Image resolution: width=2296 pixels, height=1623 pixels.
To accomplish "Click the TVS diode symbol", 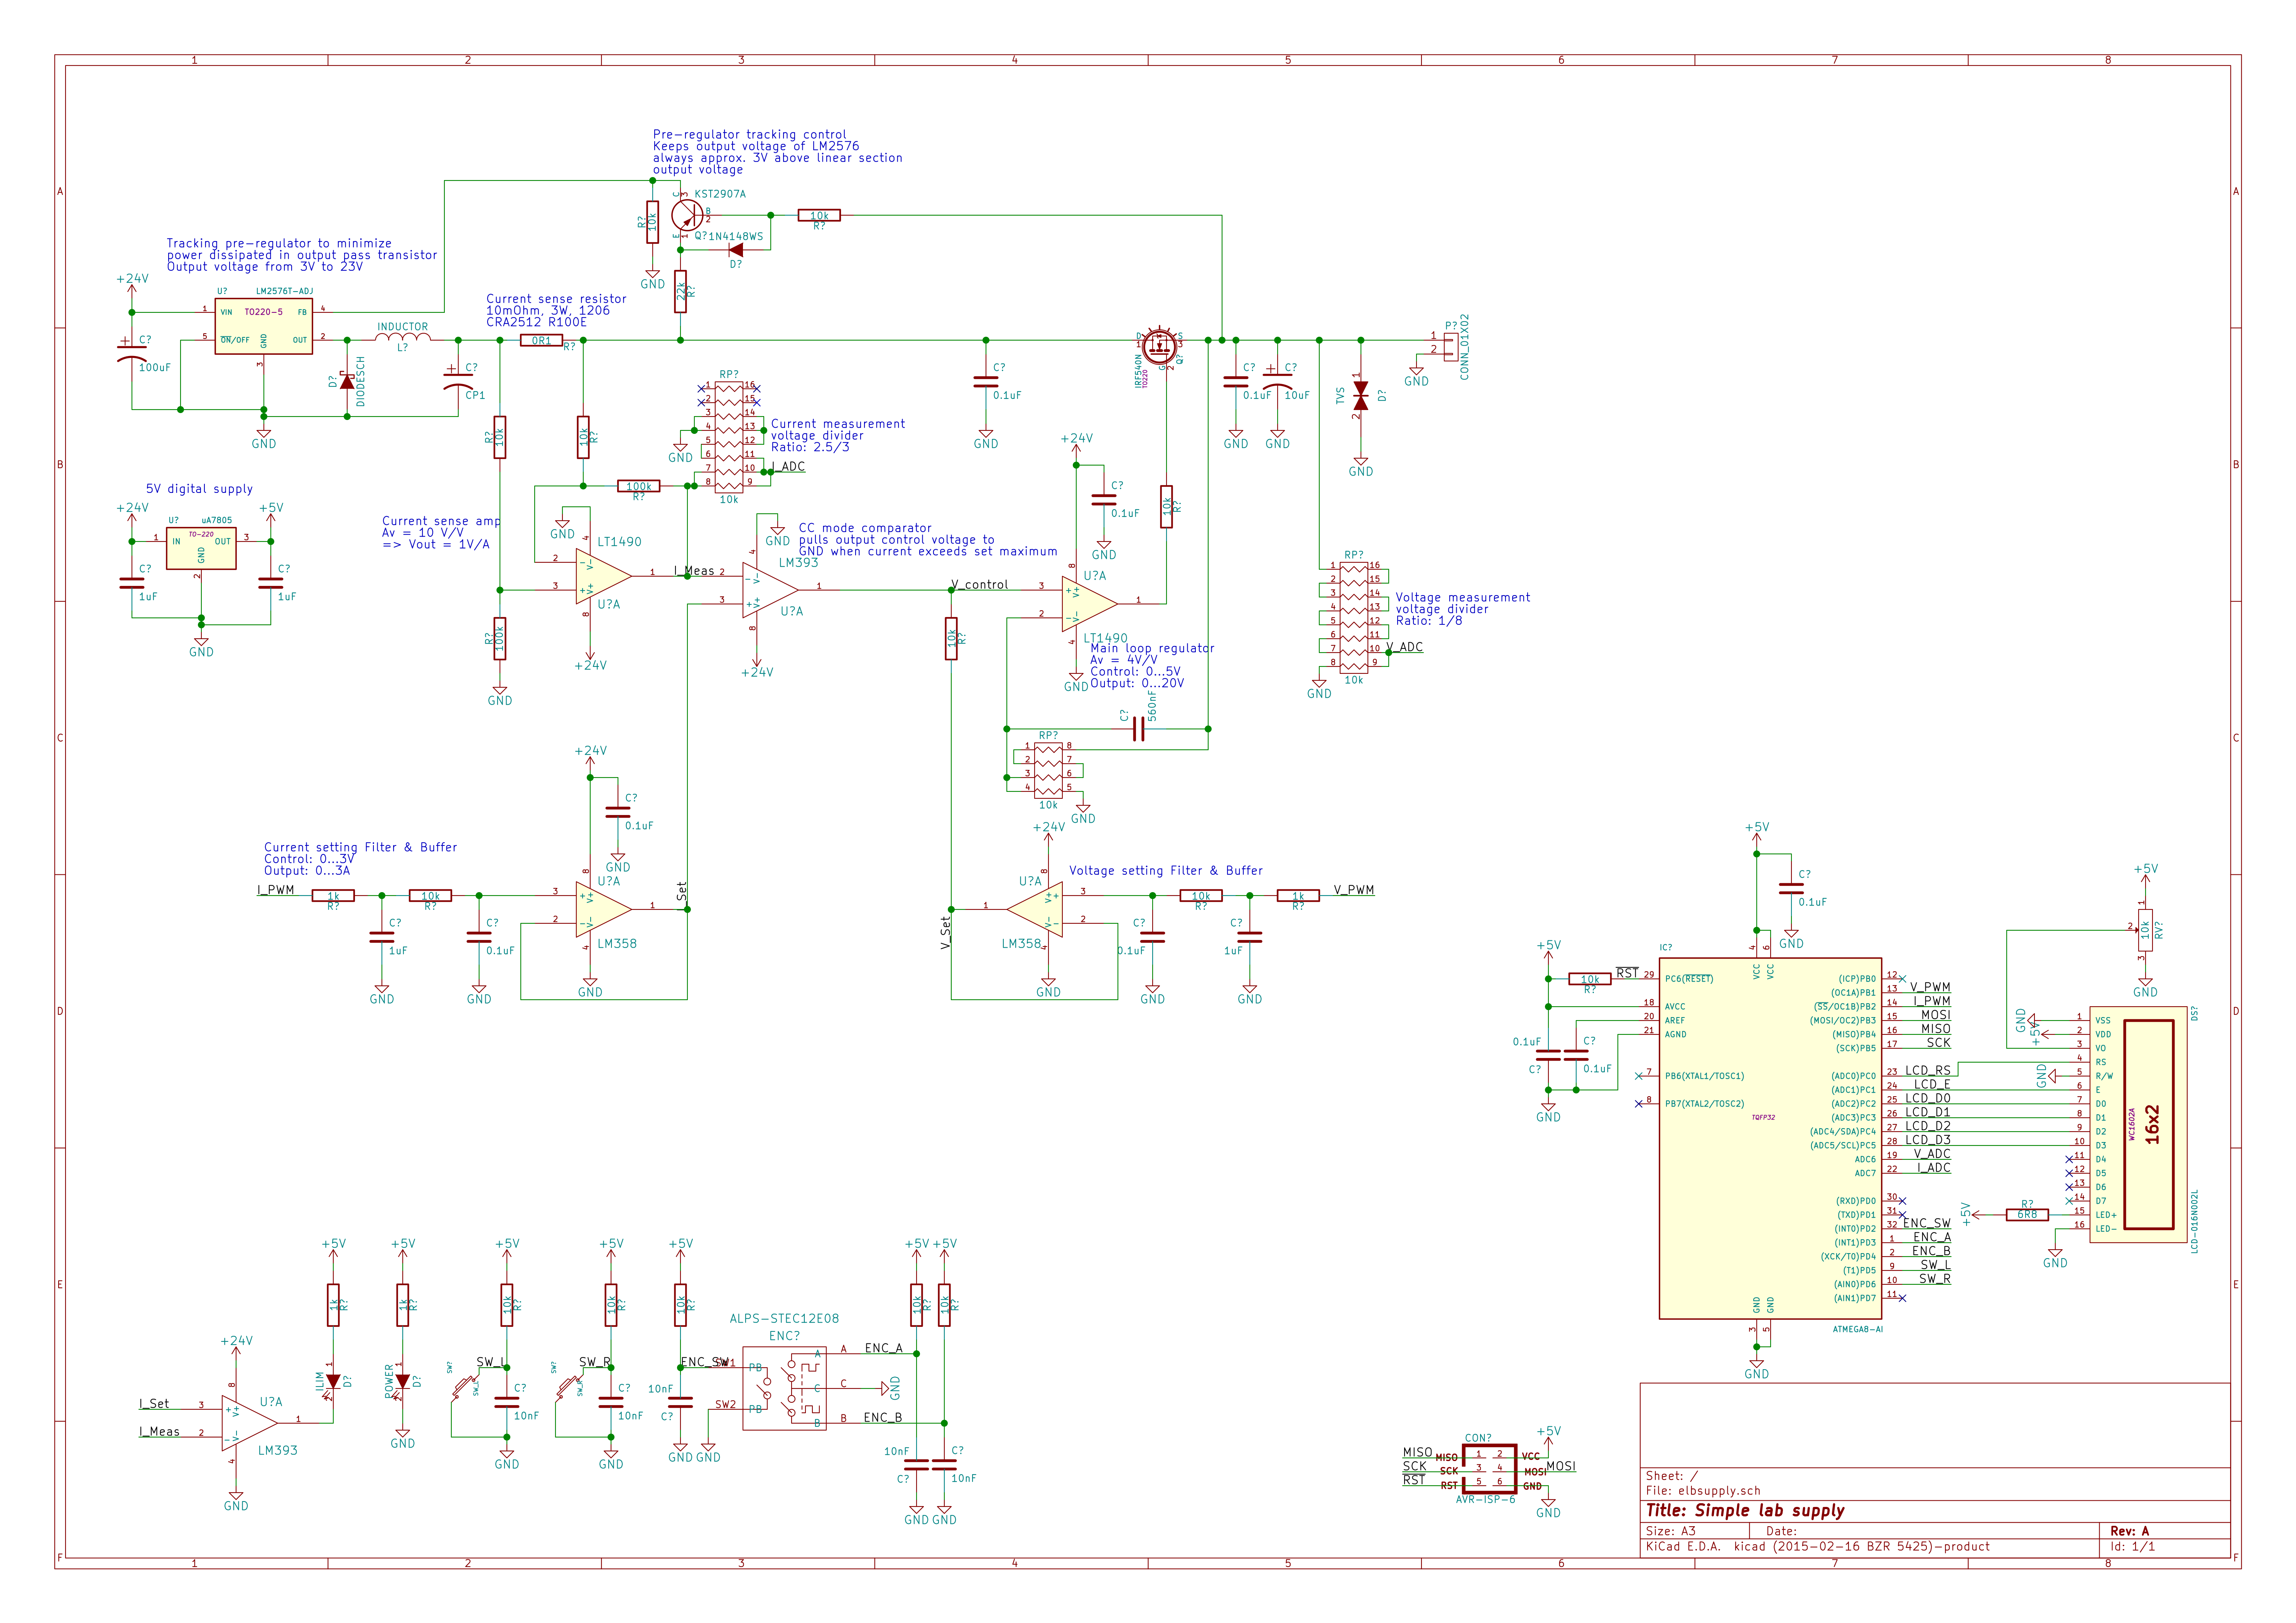I will pyautogui.click(x=1361, y=396).
